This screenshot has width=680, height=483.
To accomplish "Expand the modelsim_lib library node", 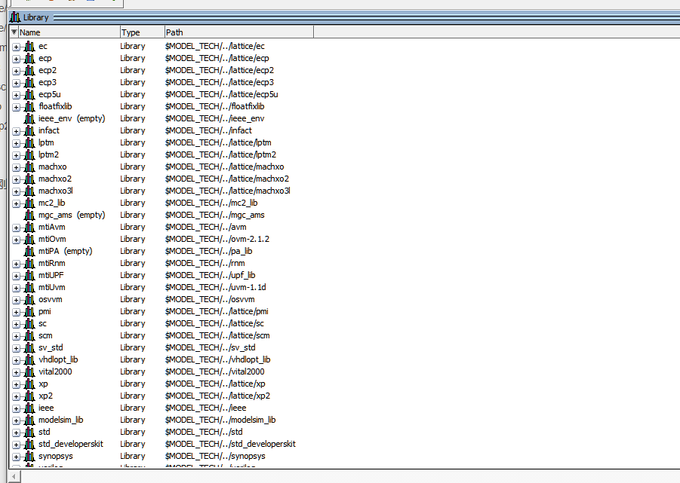I will click(16, 420).
